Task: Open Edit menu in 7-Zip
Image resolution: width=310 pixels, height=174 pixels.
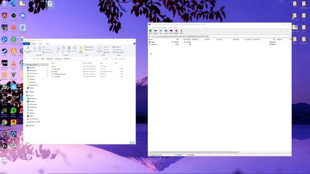Action: 154,27
